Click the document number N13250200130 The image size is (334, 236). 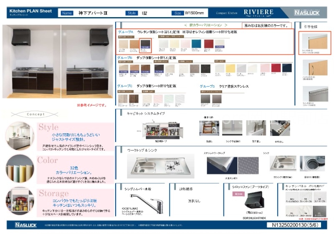click(x=295, y=225)
